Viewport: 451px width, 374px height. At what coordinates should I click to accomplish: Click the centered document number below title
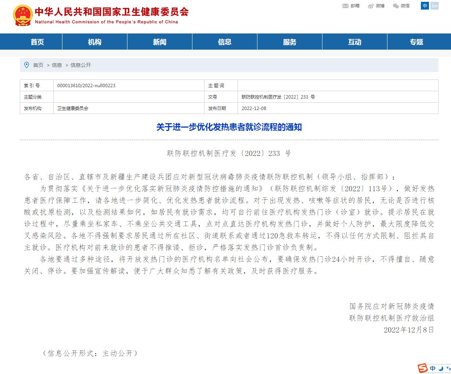pos(229,153)
